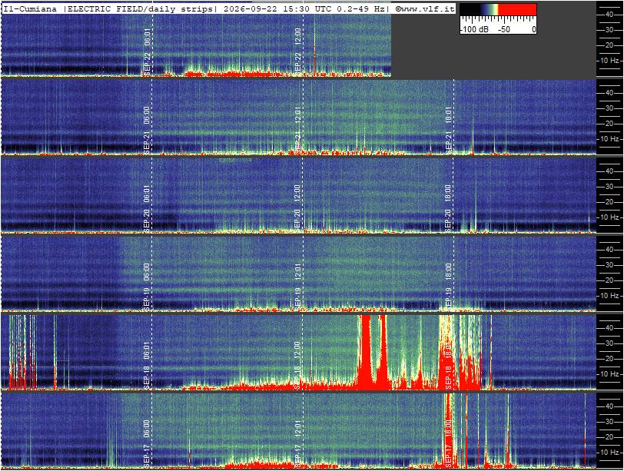This screenshot has height=471, width=624.
Task: Select the 06:00 time marker on the SEP-19 strip
Action: pos(147,271)
